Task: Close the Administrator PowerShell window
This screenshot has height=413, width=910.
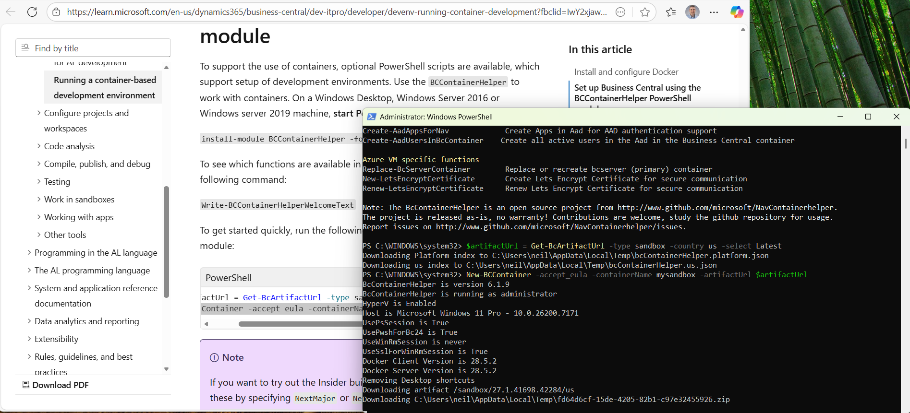Action: pyautogui.click(x=896, y=117)
